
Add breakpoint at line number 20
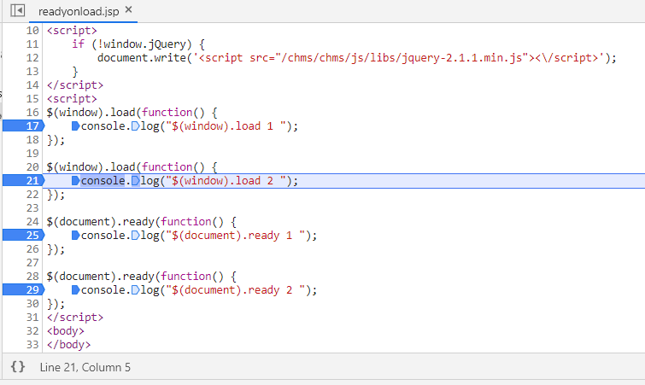point(32,166)
